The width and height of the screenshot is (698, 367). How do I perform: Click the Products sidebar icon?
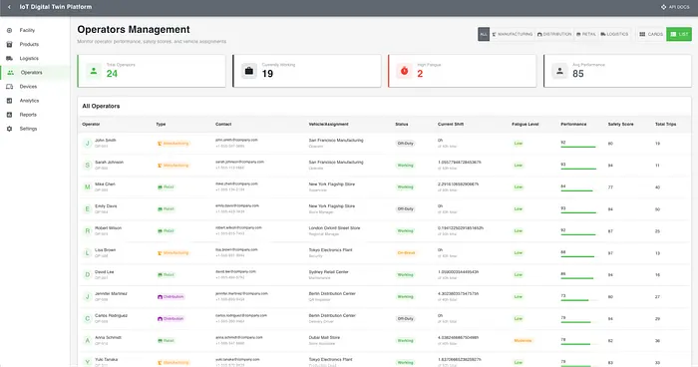(9, 44)
